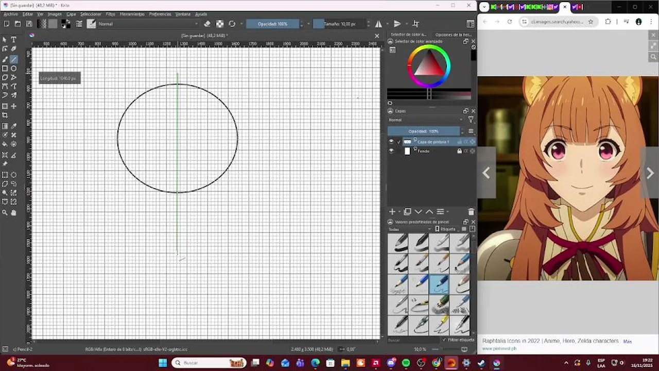Open the brush blending mode Normal dropdown
659x371 pixels.
[148, 24]
